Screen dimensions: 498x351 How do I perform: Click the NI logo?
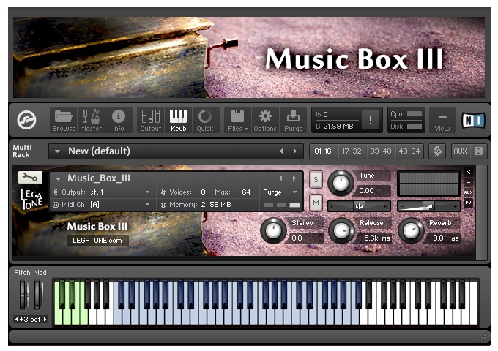tap(474, 120)
